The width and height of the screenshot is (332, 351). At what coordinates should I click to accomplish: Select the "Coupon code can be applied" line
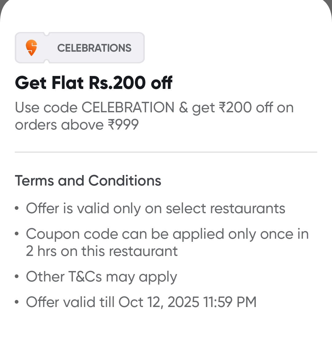pos(167,234)
